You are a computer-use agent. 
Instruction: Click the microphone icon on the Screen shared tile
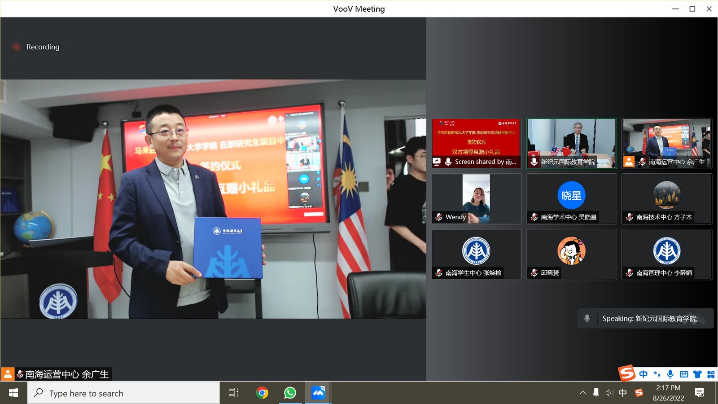point(448,162)
